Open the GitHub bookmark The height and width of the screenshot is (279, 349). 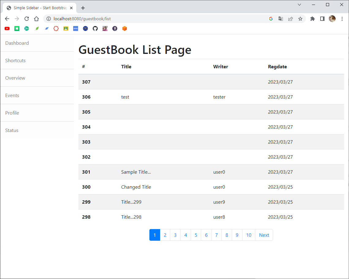click(95, 28)
